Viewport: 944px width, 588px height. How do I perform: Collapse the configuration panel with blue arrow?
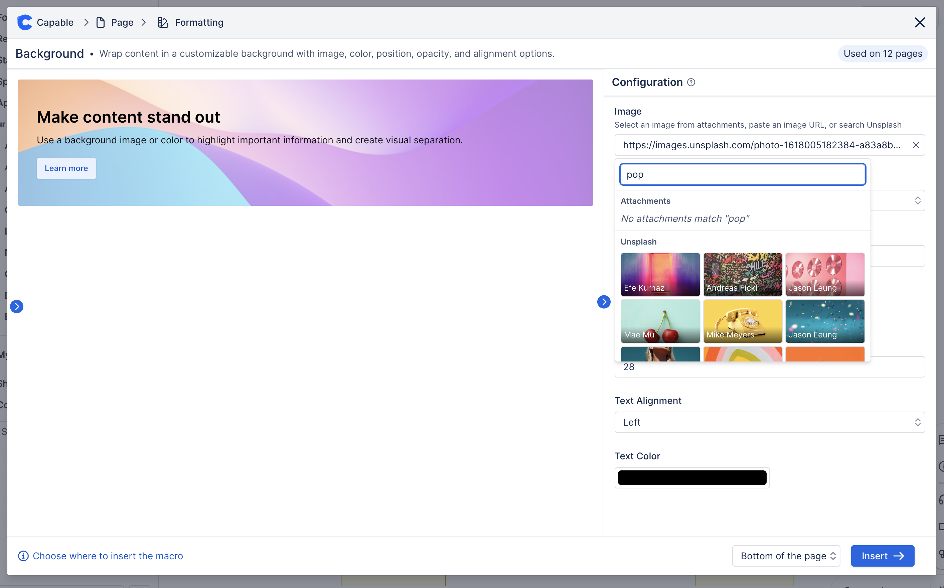(603, 302)
